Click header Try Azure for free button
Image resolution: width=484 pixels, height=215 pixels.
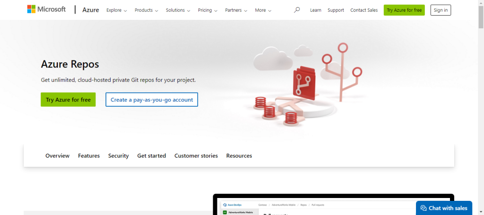pos(404,10)
